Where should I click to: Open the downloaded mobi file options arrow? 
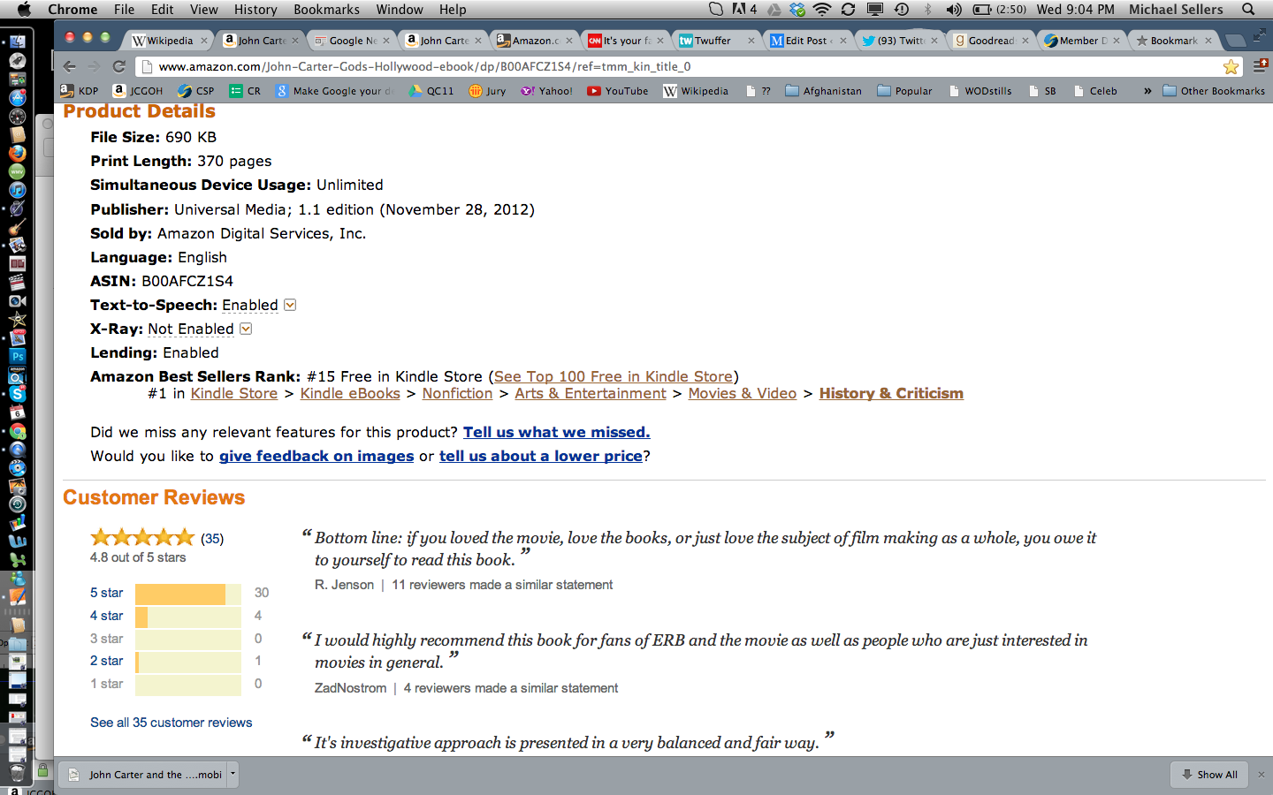click(x=233, y=775)
